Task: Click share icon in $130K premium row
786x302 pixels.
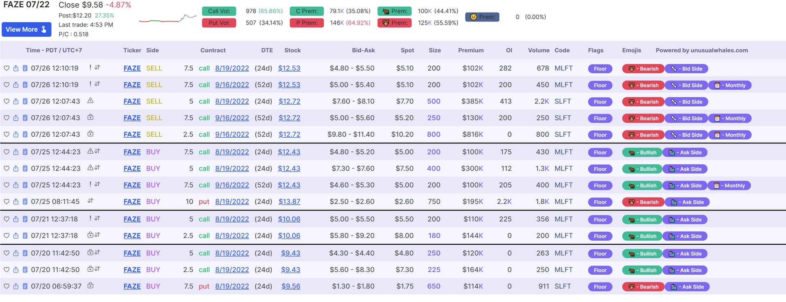Action: 16,118
